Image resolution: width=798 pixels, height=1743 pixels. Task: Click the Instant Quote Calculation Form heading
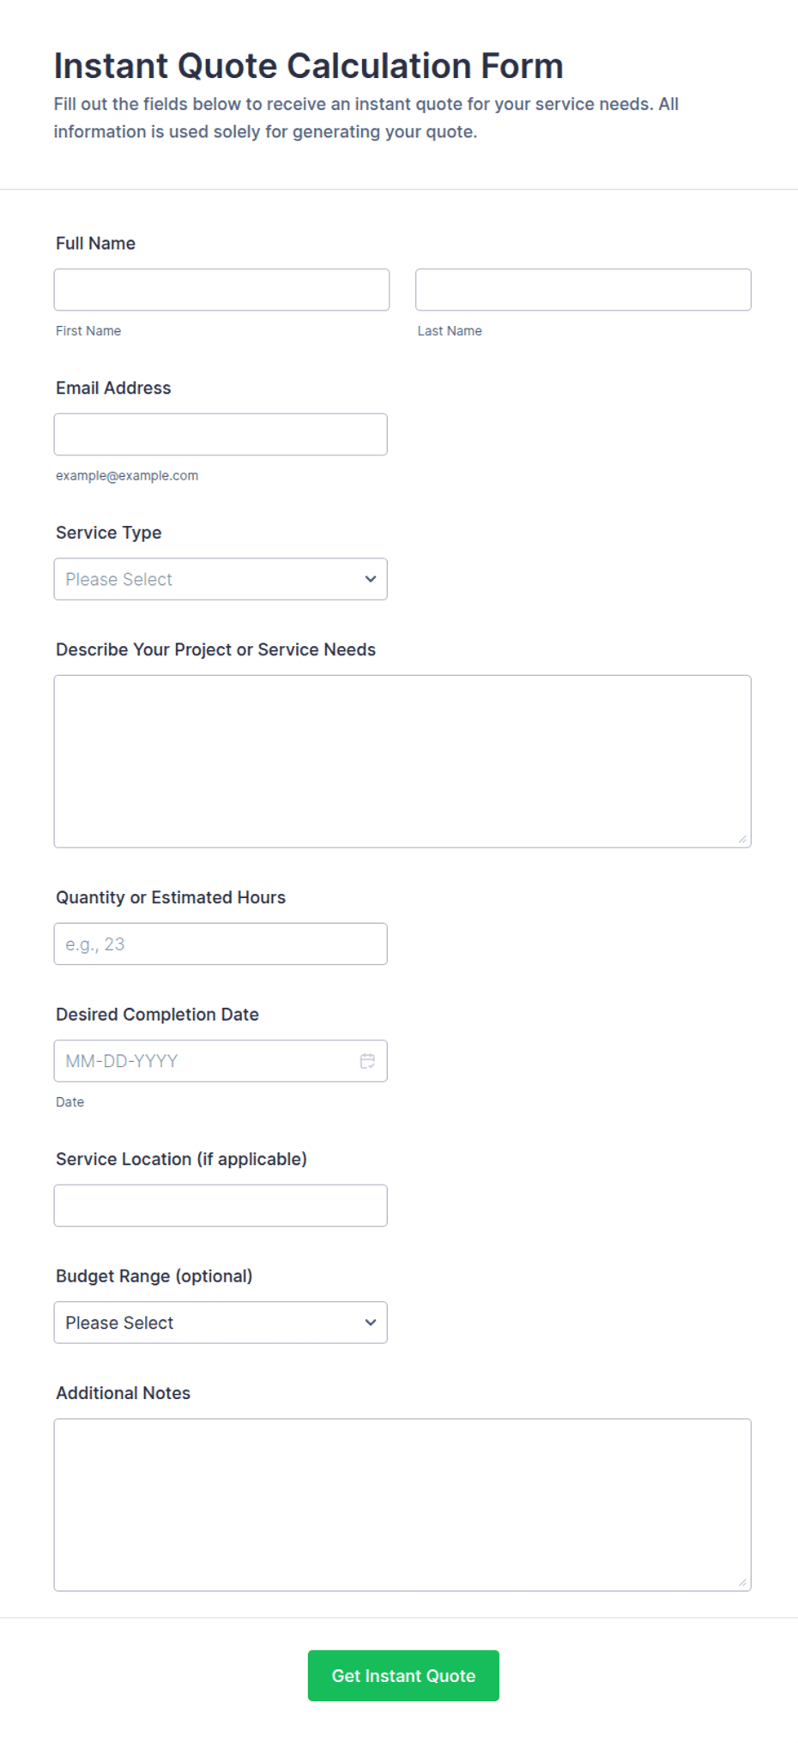(x=309, y=66)
